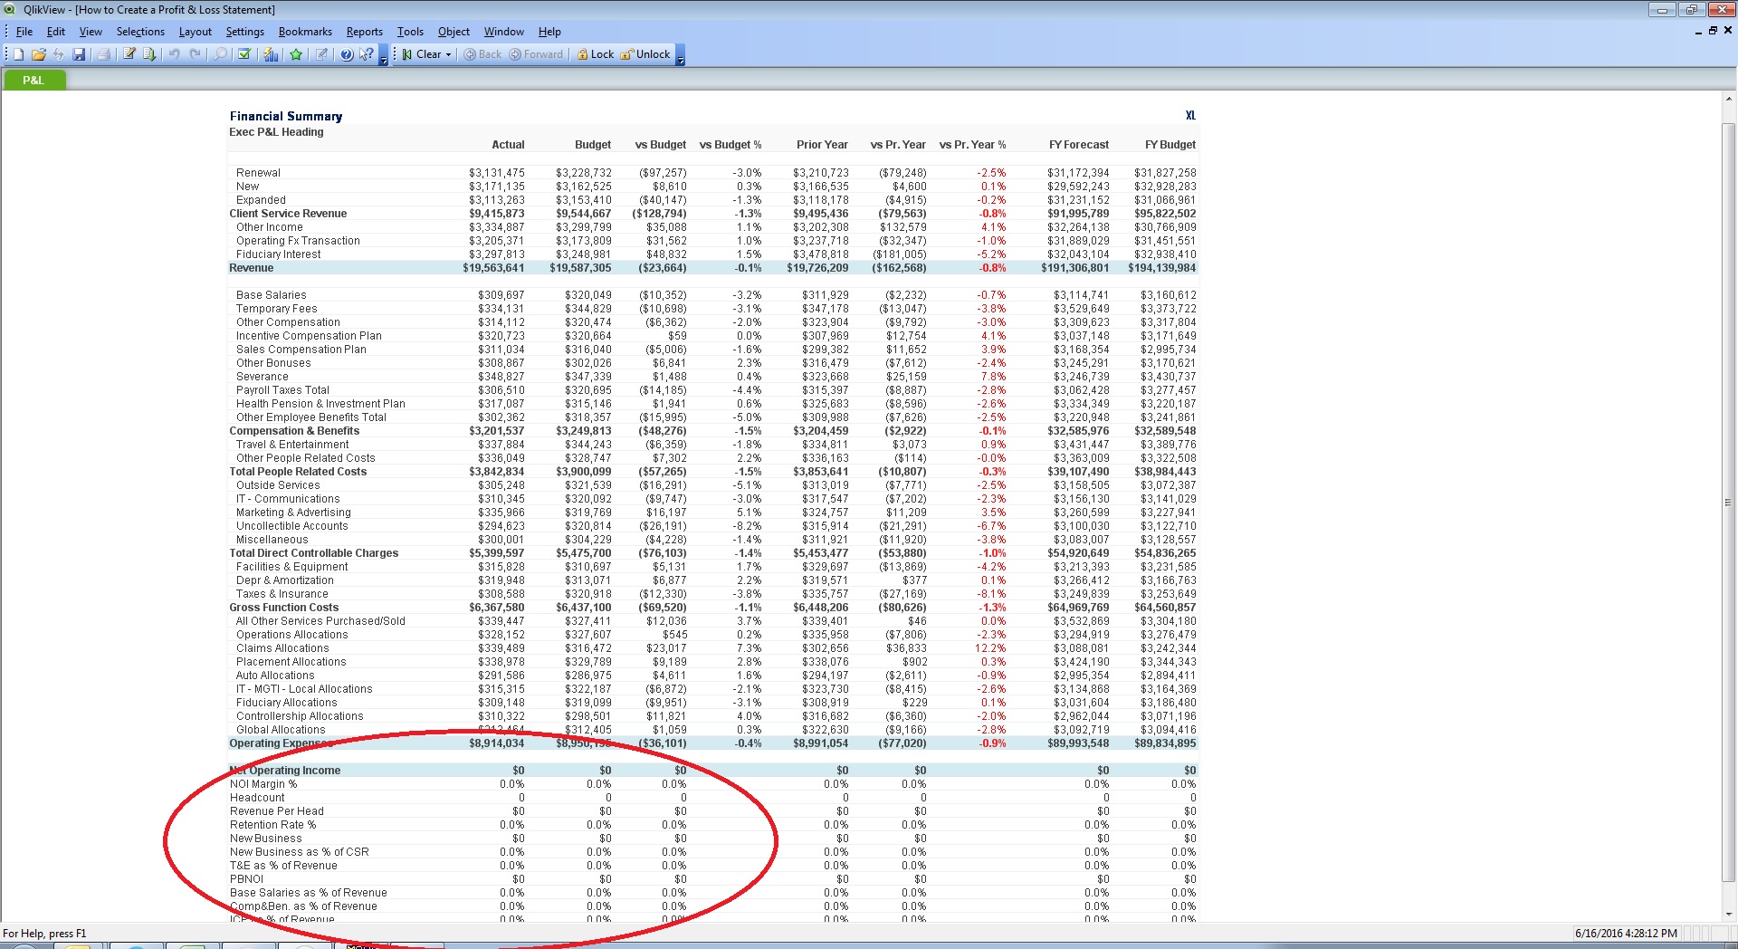The width and height of the screenshot is (1738, 949).
Task: Open the Bookmarks menu
Action: click(x=305, y=31)
